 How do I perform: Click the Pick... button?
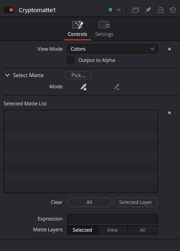[78, 75]
